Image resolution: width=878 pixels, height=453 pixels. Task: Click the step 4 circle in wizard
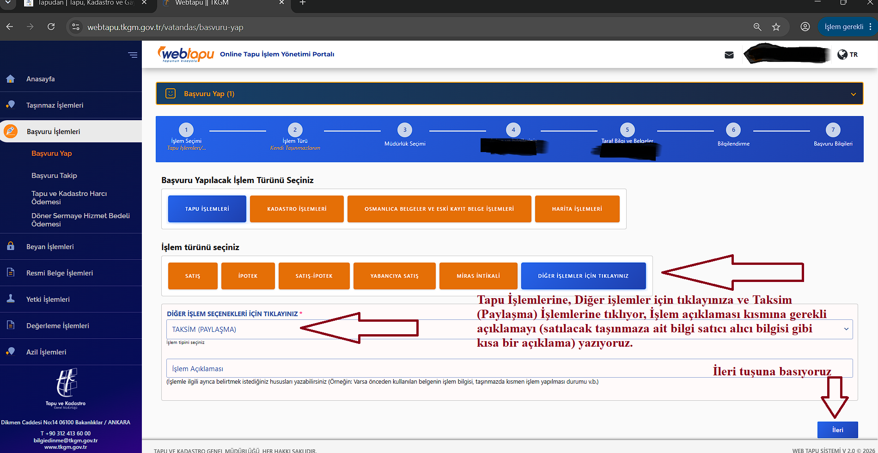click(x=513, y=130)
